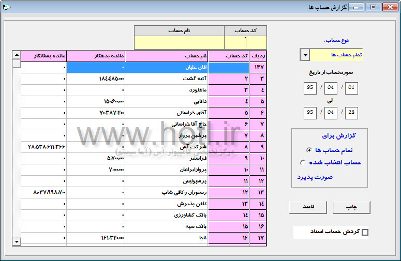Click the مانده بدهکار column header
The image size is (401, 261).
pyautogui.click(x=96, y=55)
